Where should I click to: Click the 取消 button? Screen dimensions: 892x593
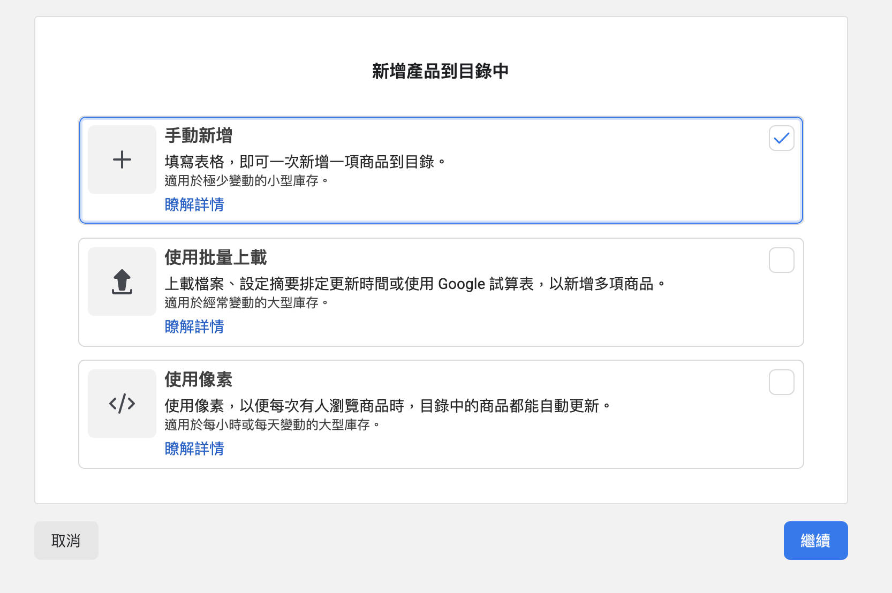tap(66, 541)
